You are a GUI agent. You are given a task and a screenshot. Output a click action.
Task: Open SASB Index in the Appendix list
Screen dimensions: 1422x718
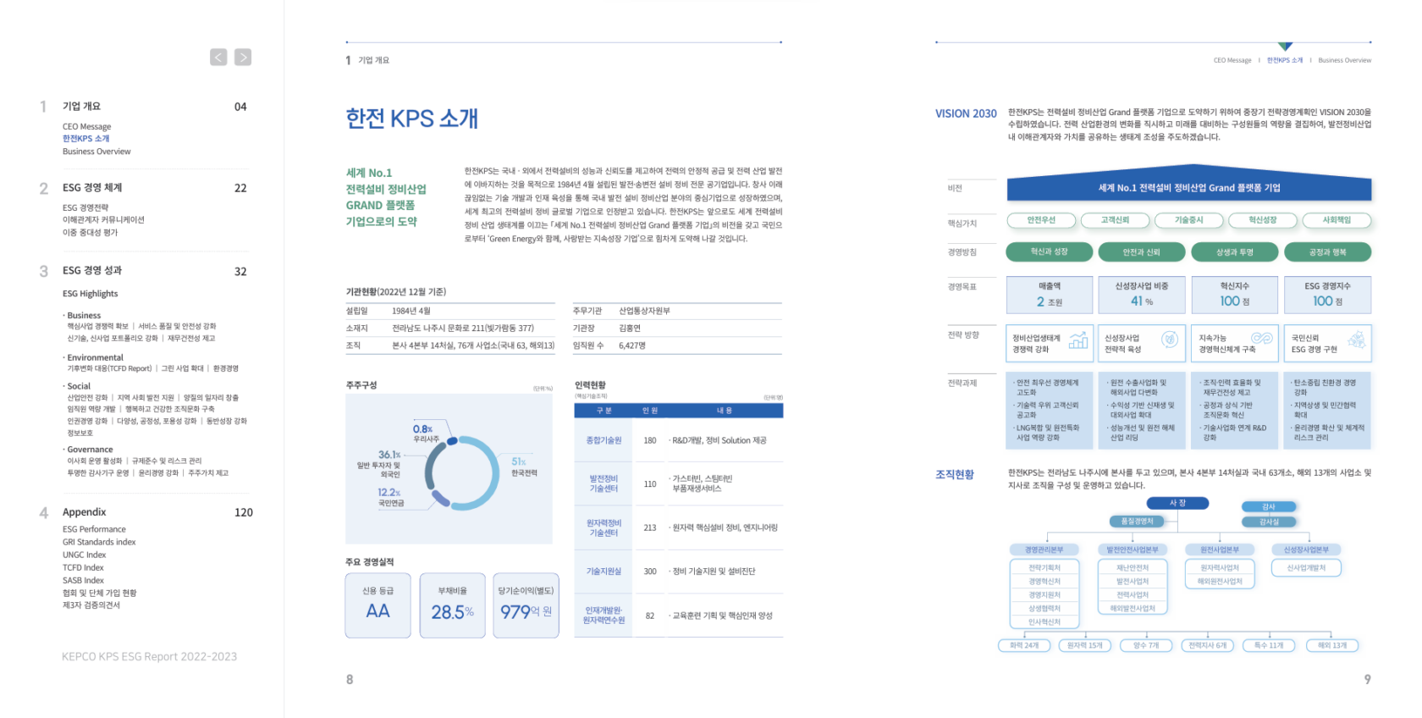[83, 581]
